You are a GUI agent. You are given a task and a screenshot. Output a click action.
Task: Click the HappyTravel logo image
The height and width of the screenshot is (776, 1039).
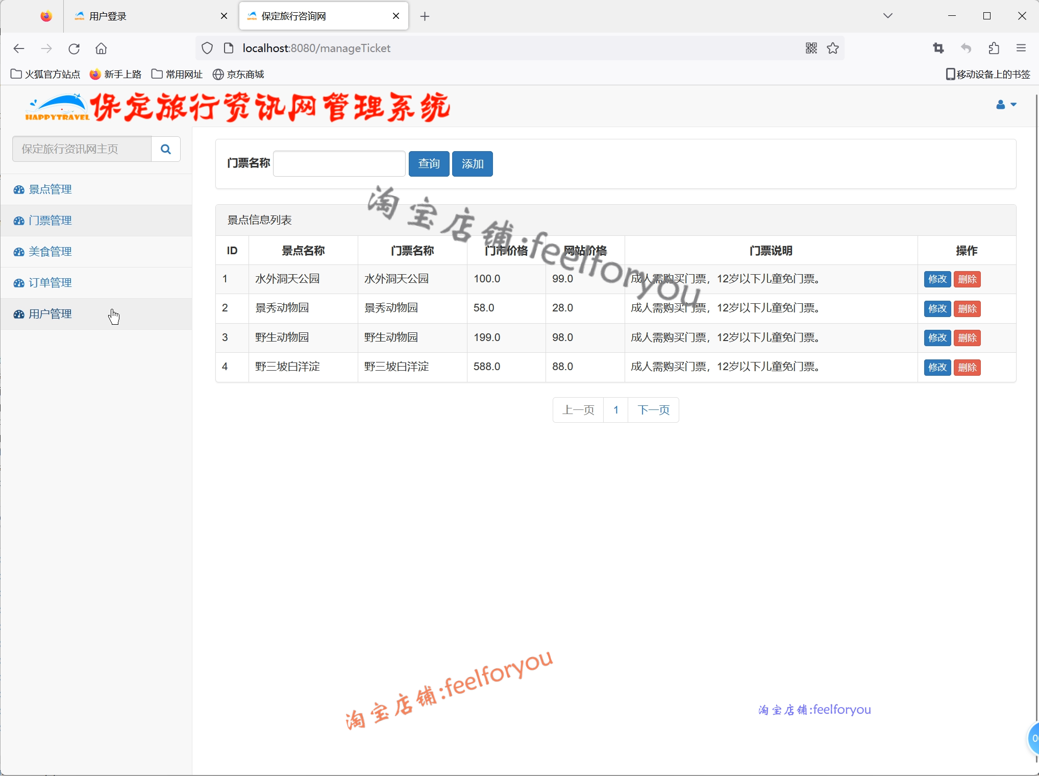tap(57, 107)
